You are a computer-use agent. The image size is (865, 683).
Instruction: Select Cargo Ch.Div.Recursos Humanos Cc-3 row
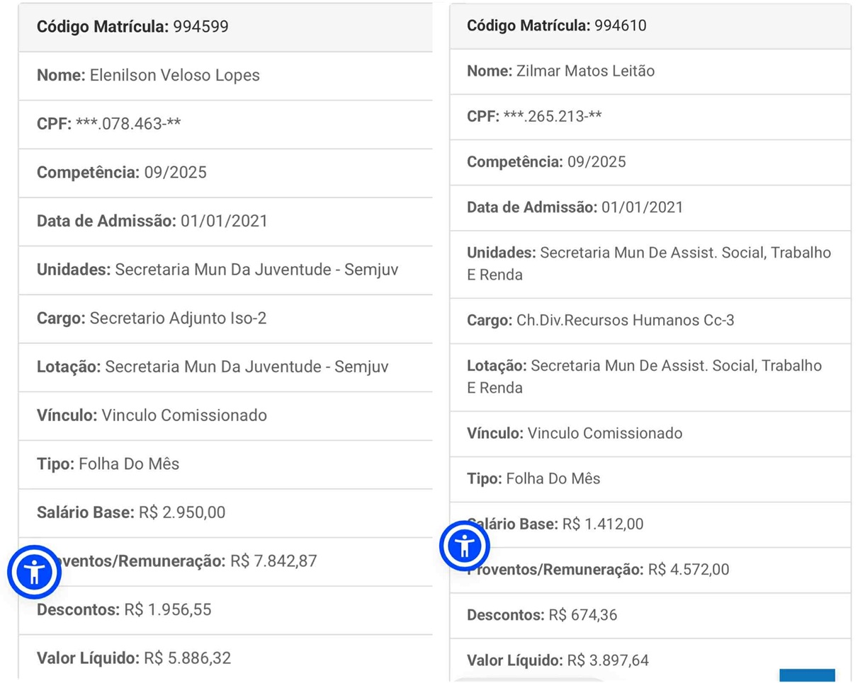pyautogui.click(x=601, y=321)
